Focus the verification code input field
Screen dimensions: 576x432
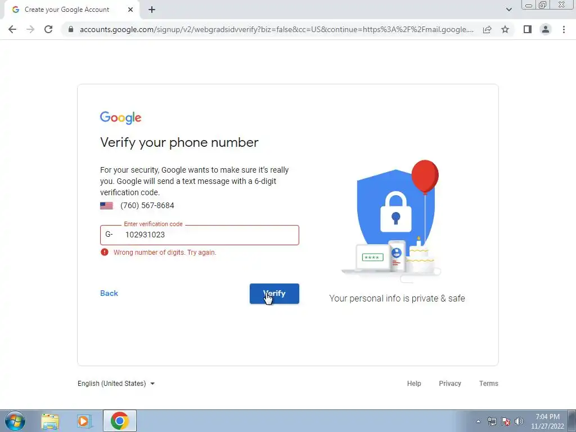click(200, 235)
